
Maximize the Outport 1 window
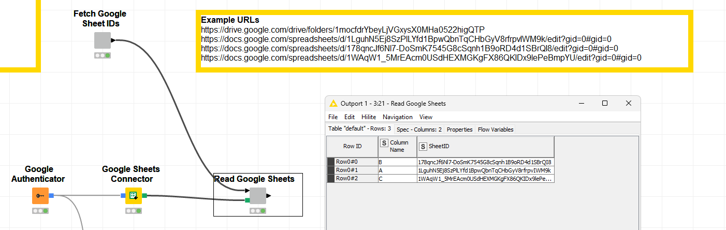604,103
